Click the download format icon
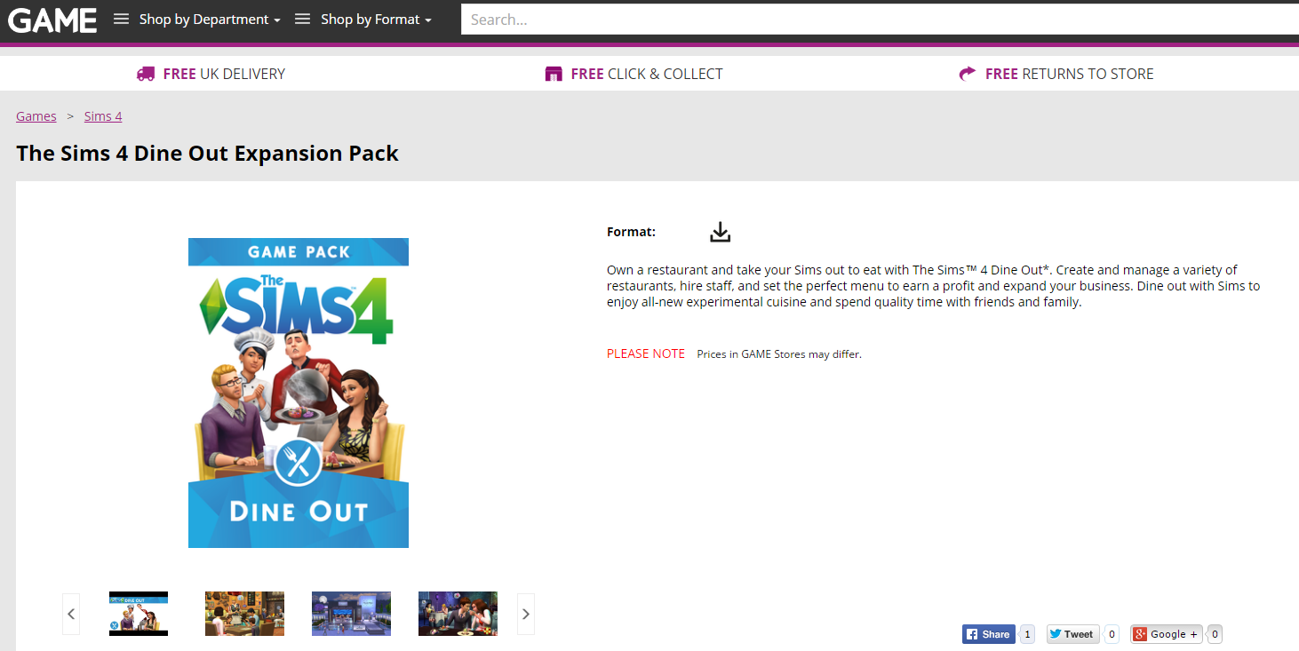1299x651 pixels. [x=720, y=232]
